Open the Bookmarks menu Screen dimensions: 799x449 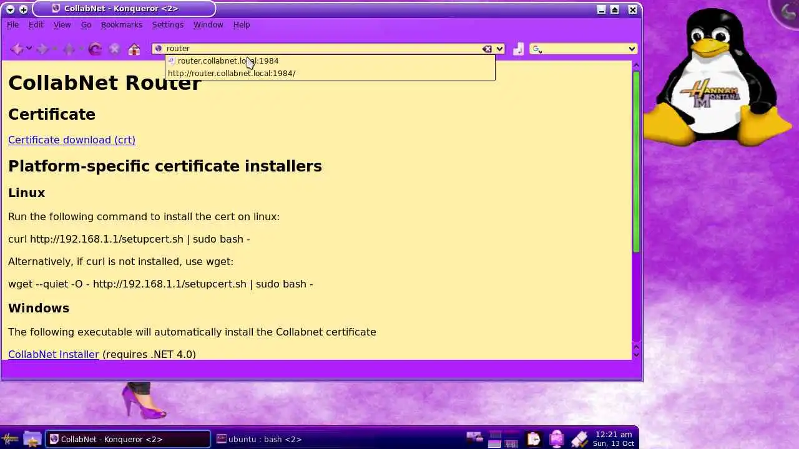(x=122, y=24)
